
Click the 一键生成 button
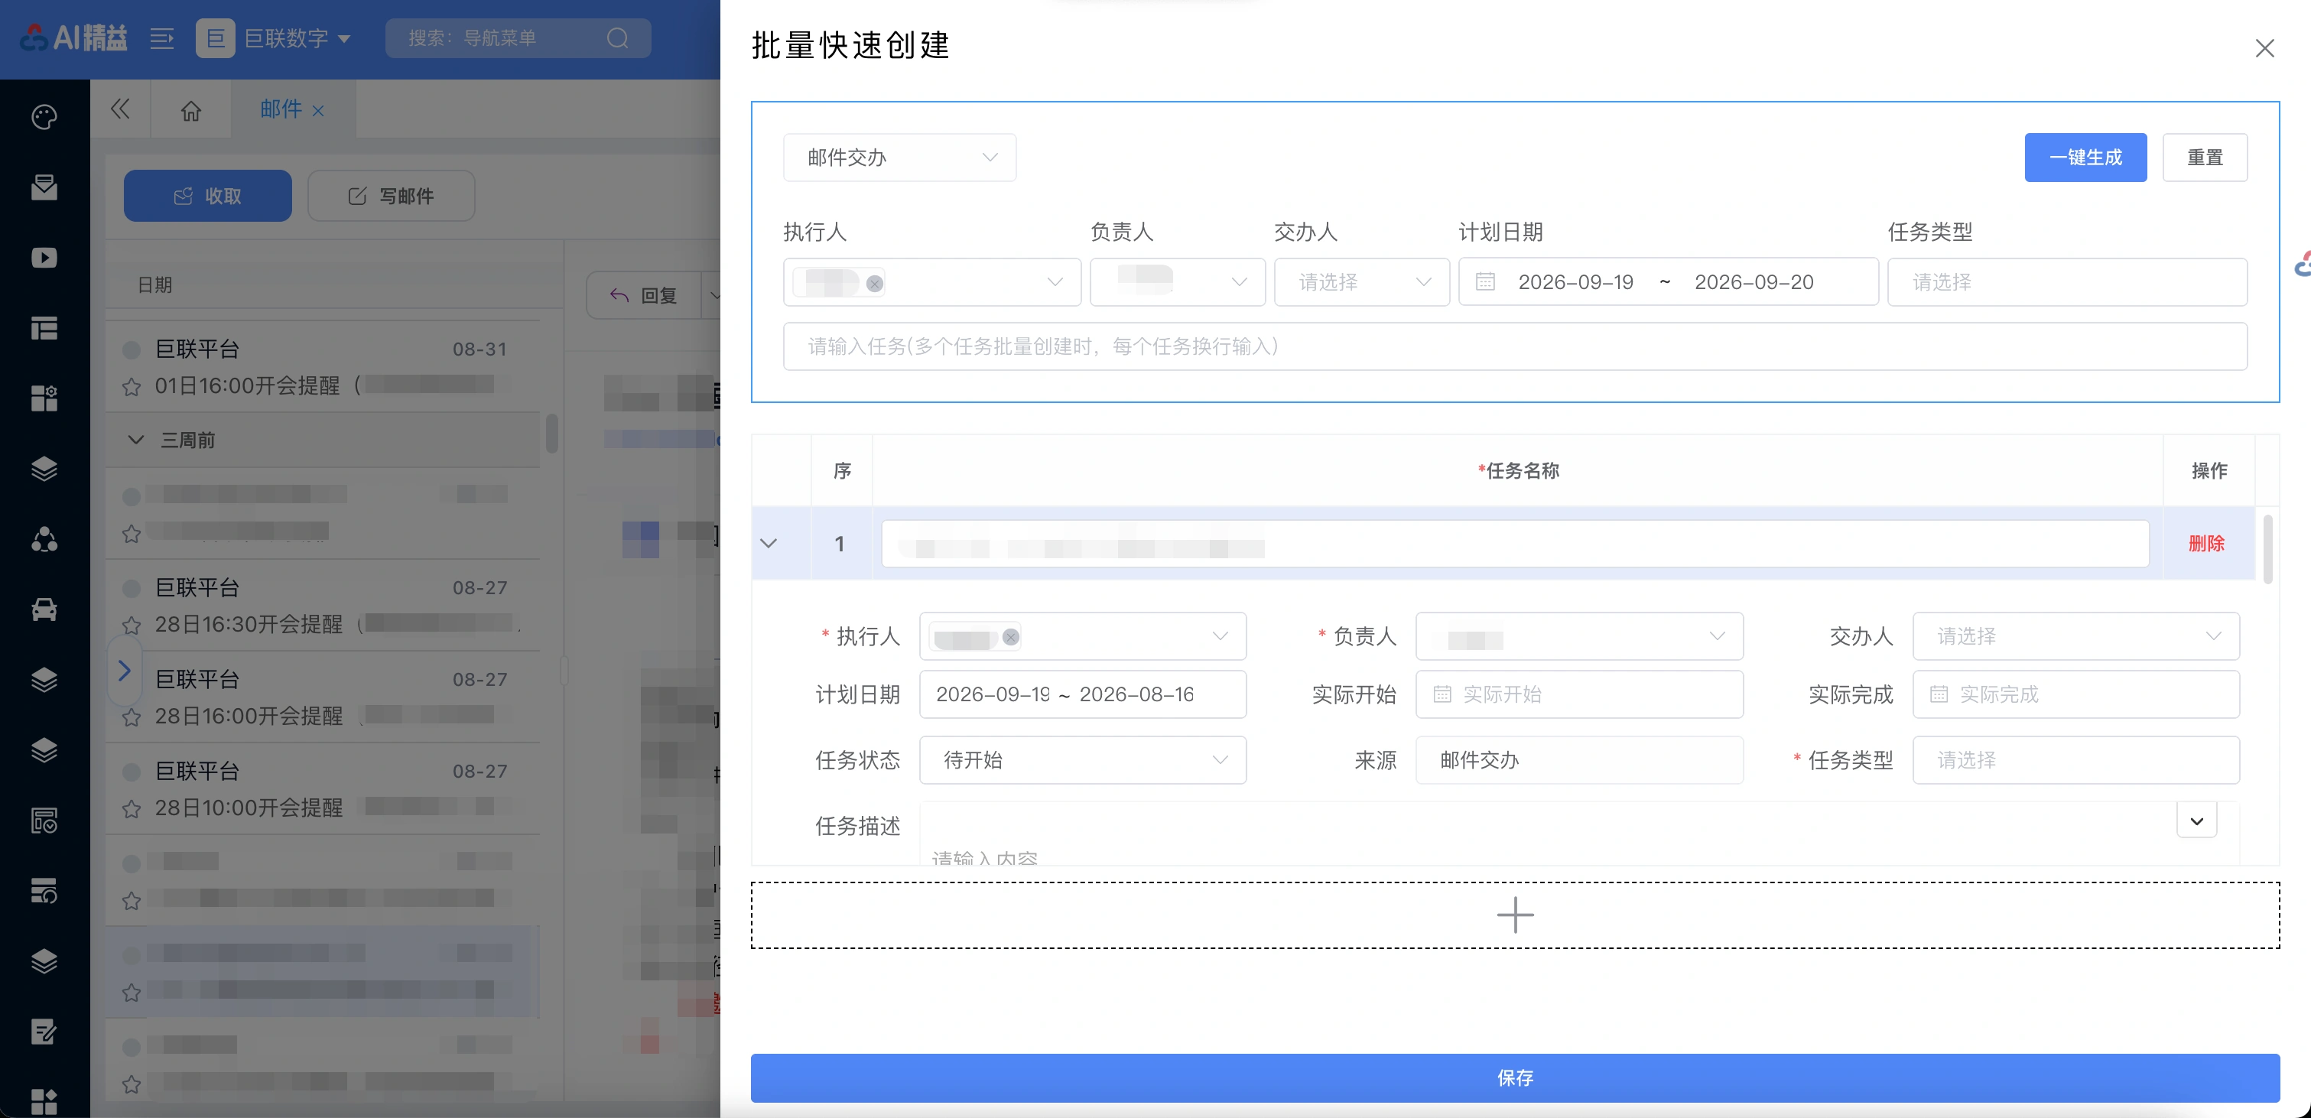tap(2085, 157)
